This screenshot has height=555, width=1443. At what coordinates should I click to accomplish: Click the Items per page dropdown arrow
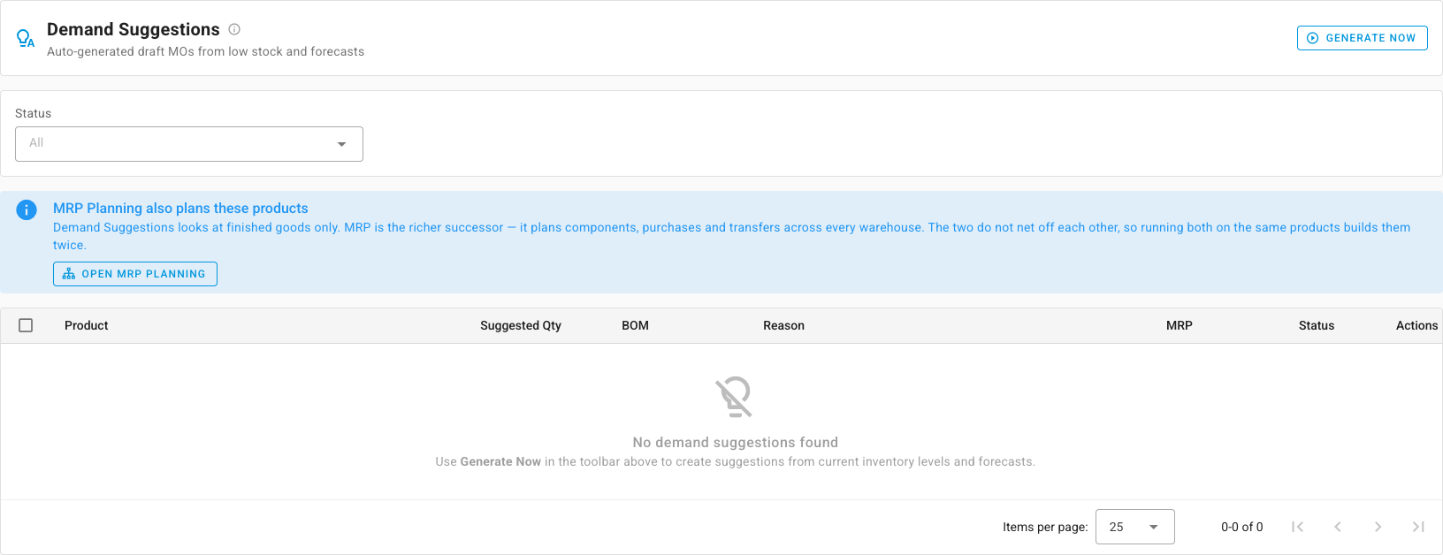click(x=1154, y=527)
